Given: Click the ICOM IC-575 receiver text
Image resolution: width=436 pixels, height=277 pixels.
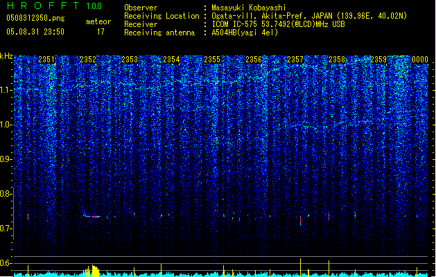Looking at the screenshot, I should (x=278, y=24).
